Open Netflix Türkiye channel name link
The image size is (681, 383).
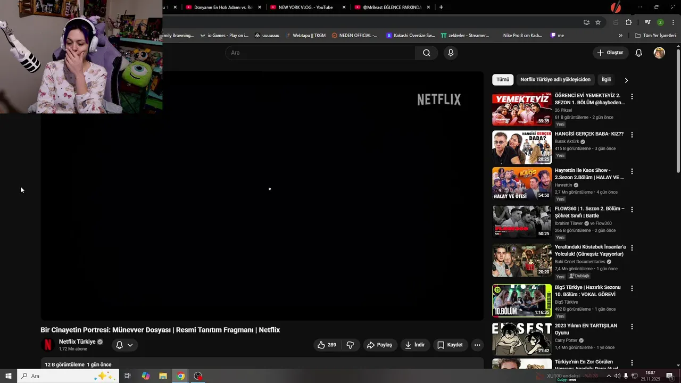[x=77, y=342]
